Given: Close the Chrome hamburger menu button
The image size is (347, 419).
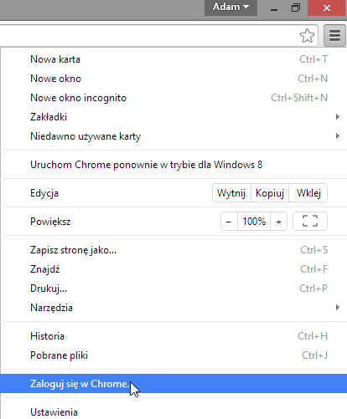Looking at the screenshot, I should 334,35.
